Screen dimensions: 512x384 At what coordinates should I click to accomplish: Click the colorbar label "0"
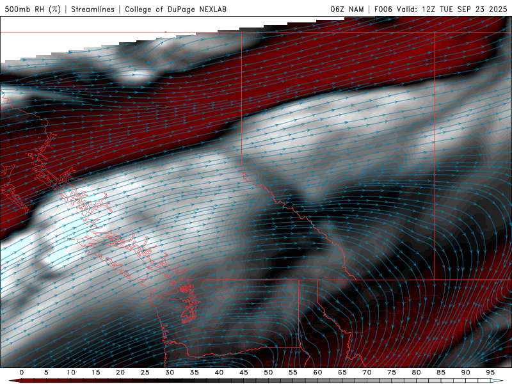(x=22, y=372)
